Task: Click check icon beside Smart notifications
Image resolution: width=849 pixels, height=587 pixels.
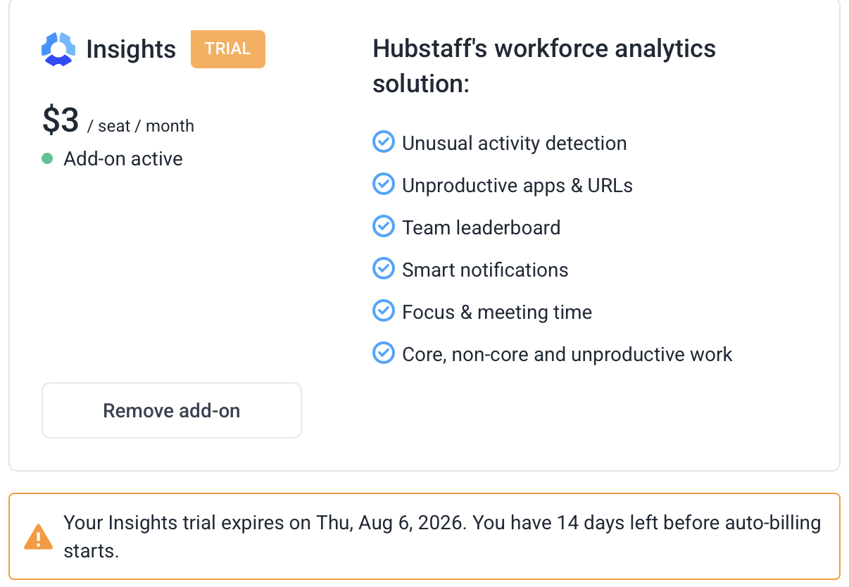Action: click(383, 268)
